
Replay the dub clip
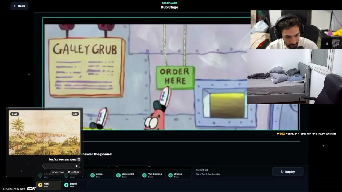287,172
